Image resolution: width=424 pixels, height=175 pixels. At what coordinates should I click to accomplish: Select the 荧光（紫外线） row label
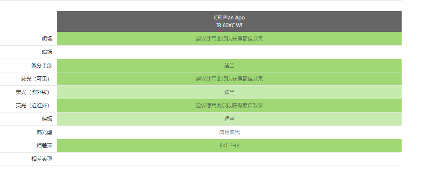coord(34,92)
